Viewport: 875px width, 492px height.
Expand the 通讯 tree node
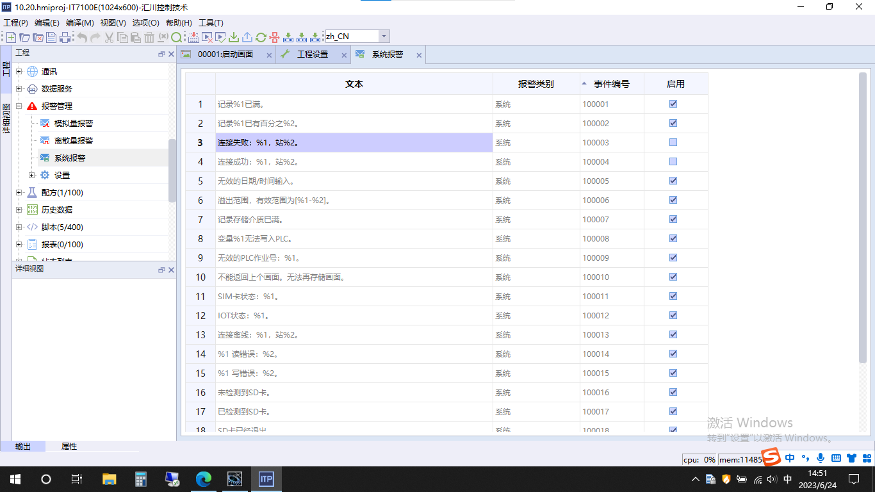pos(19,71)
